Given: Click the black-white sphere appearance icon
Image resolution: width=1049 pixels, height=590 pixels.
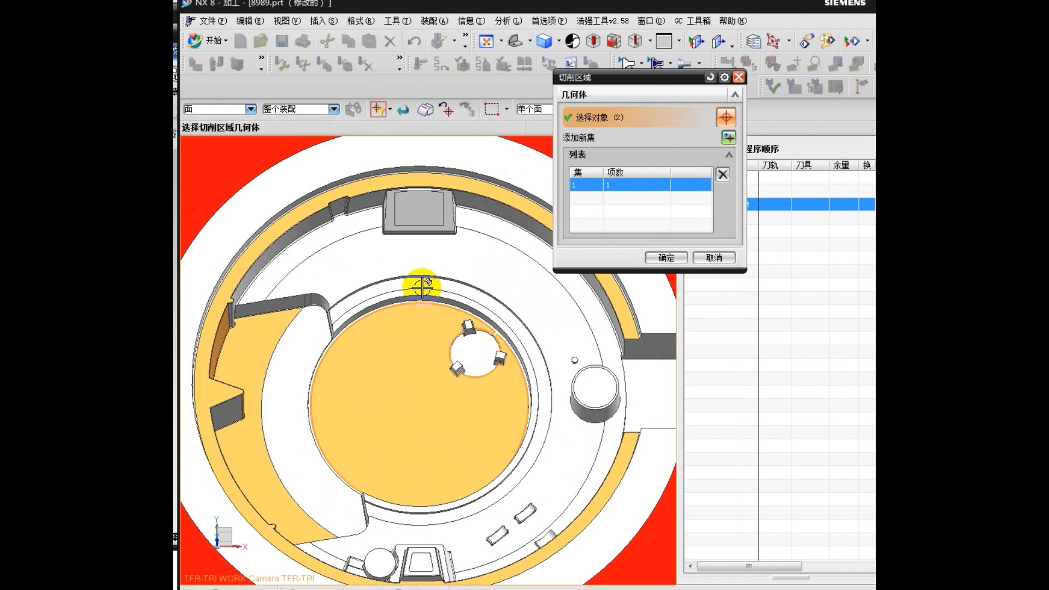Looking at the screenshot, I should (573, 41).
